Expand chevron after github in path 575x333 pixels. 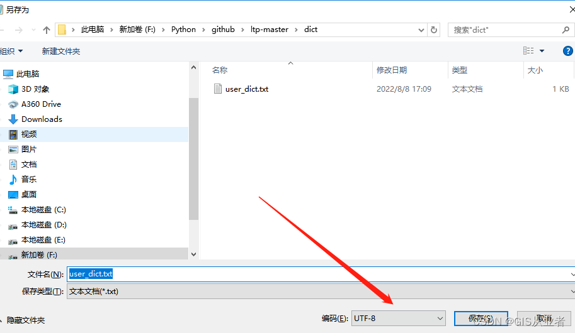[x=242, y=30]
